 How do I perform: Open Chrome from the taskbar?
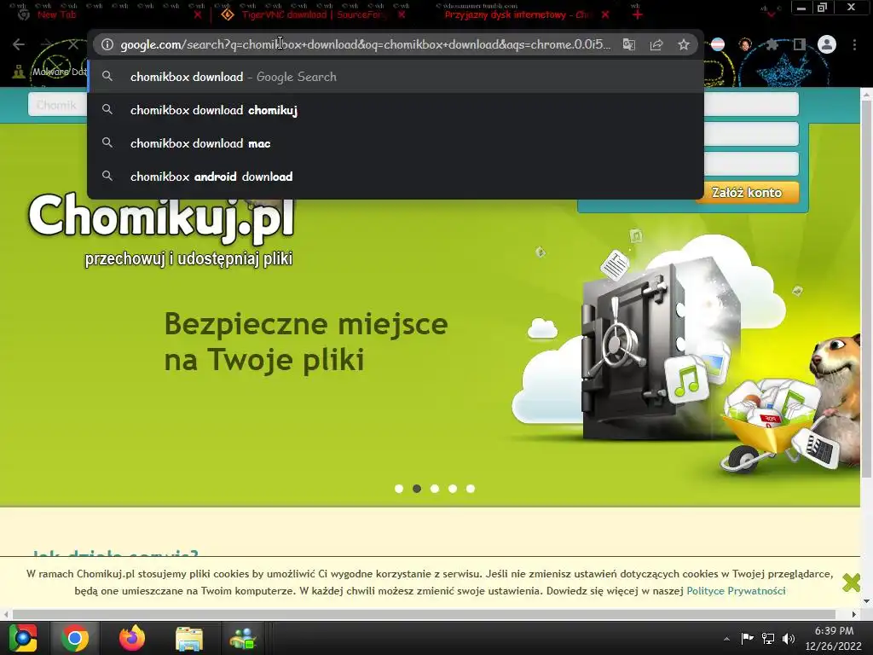click(x=75, y=638)
